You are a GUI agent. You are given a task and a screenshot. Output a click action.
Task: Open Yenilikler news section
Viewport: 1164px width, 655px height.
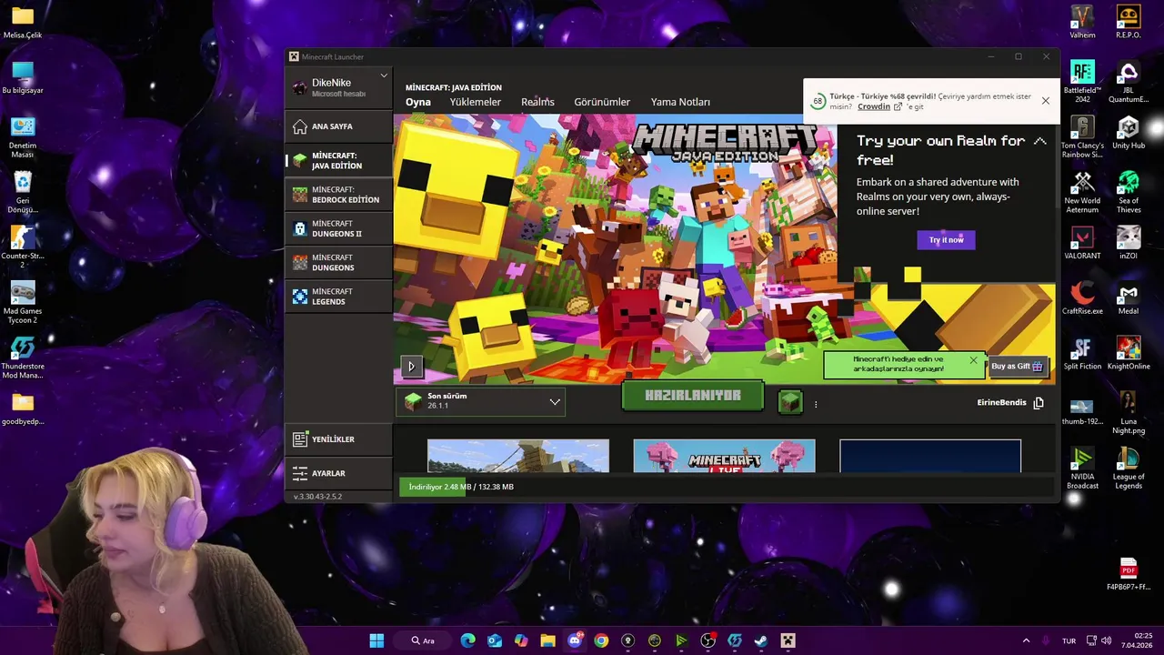coord(338,439)
